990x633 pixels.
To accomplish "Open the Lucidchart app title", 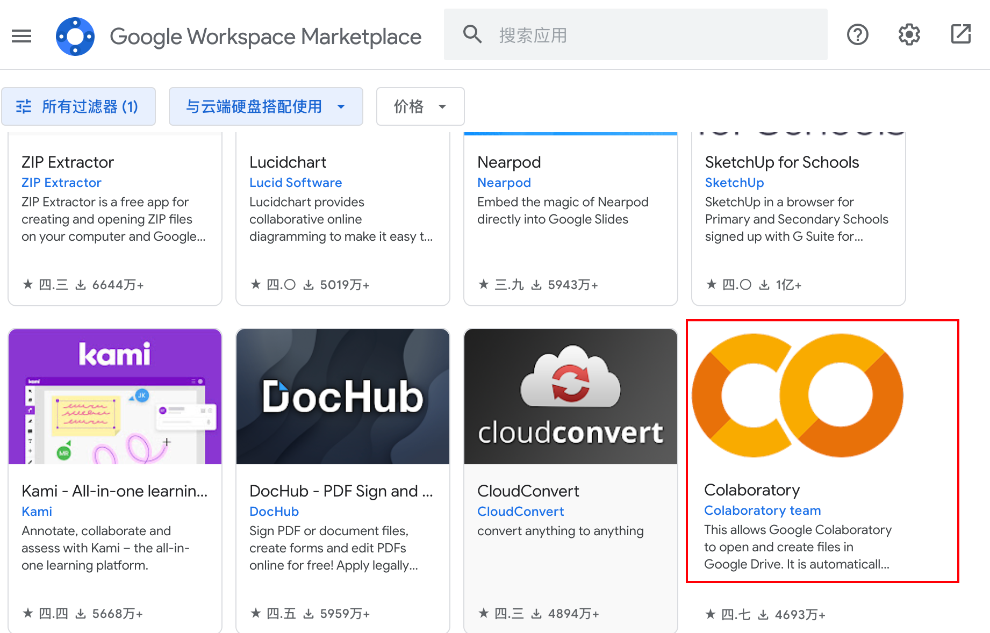I will (x=288, y=162).
